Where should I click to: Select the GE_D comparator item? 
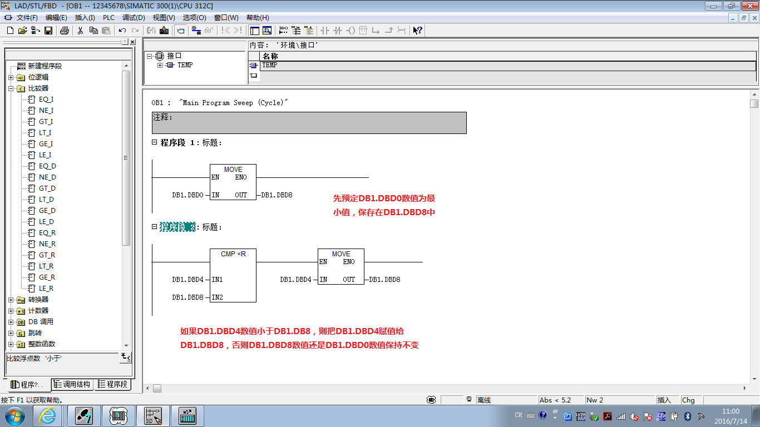pos(47,211)
